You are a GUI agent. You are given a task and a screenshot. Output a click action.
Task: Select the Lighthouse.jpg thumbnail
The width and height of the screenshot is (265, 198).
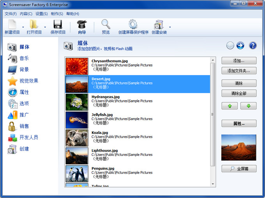pyautogui.click(x=77, y=156)
